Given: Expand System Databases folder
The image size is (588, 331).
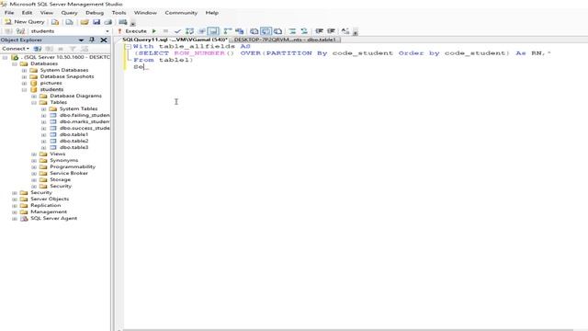Looking at the screenshot, I should (25, 70).
